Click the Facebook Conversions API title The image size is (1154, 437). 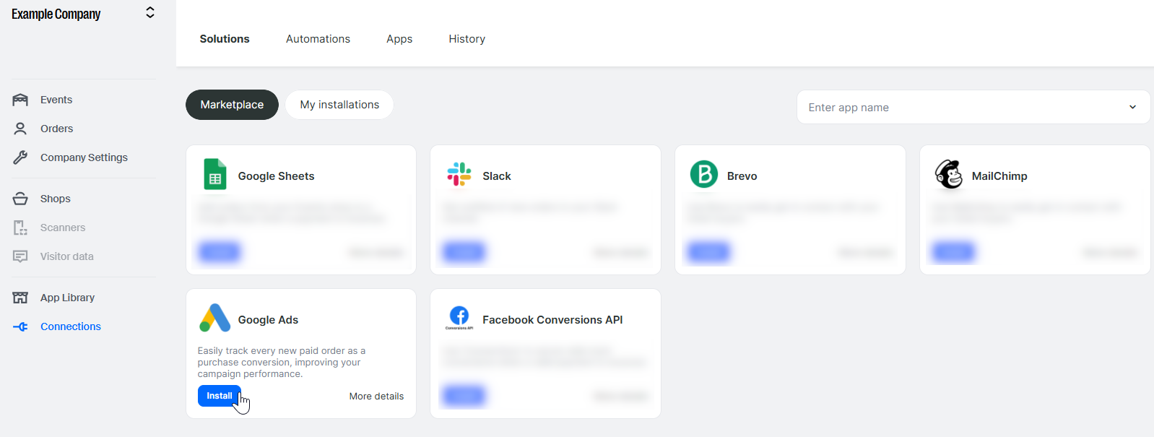552,320
